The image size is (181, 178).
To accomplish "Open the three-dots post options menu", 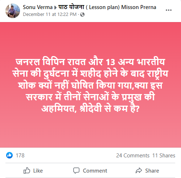I will 169,10.
